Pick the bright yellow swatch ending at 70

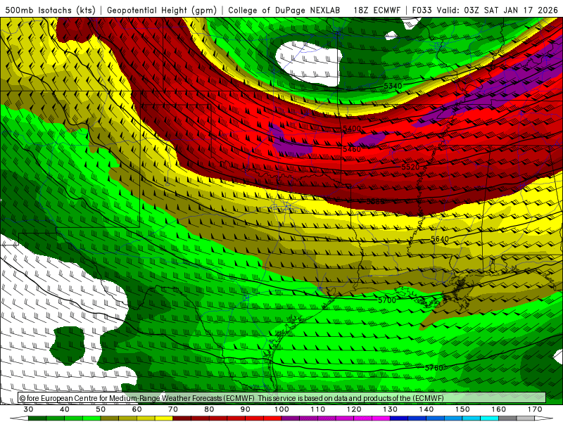click(x=164, y=418)
